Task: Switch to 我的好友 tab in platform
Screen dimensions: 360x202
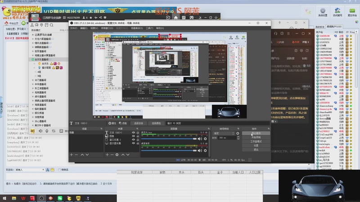Action: tap(320, 27)
